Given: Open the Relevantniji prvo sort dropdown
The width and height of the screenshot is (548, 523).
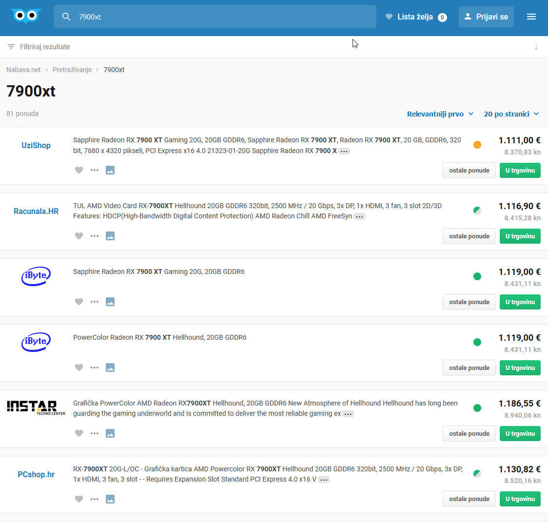Looking at the screenshot, I should point(440,114).
